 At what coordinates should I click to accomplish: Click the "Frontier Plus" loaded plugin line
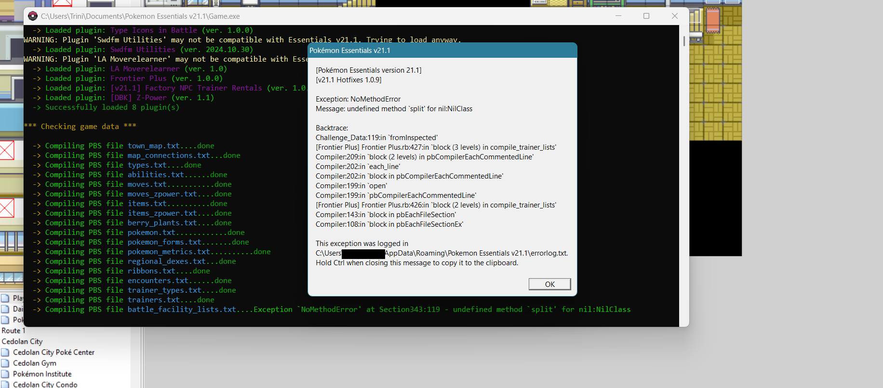(x=128, y=78)
